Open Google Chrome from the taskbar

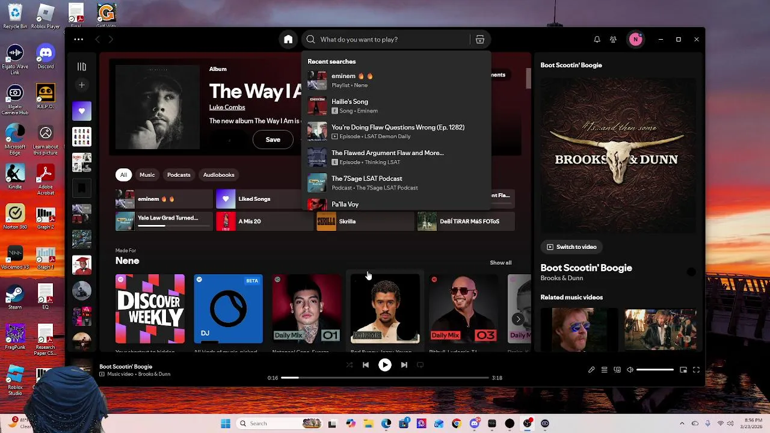pyautogui.click(x=457, y=424)
